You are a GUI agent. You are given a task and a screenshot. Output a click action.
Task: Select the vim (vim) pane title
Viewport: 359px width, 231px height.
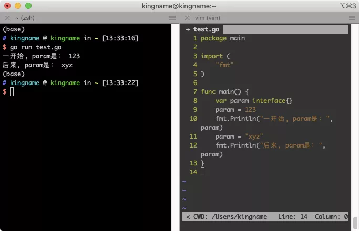click(x=208, y=18)
